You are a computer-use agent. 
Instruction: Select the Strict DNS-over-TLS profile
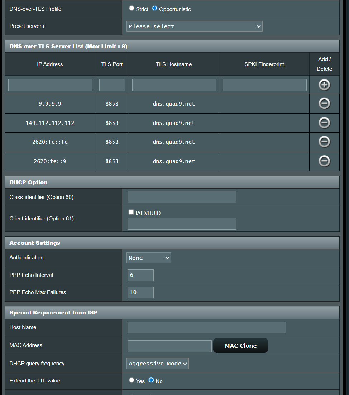(x=132, y=8)
